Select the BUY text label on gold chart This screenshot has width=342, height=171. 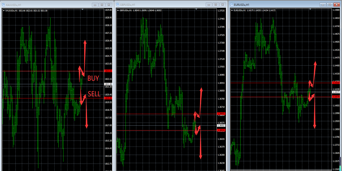(93, 79)
